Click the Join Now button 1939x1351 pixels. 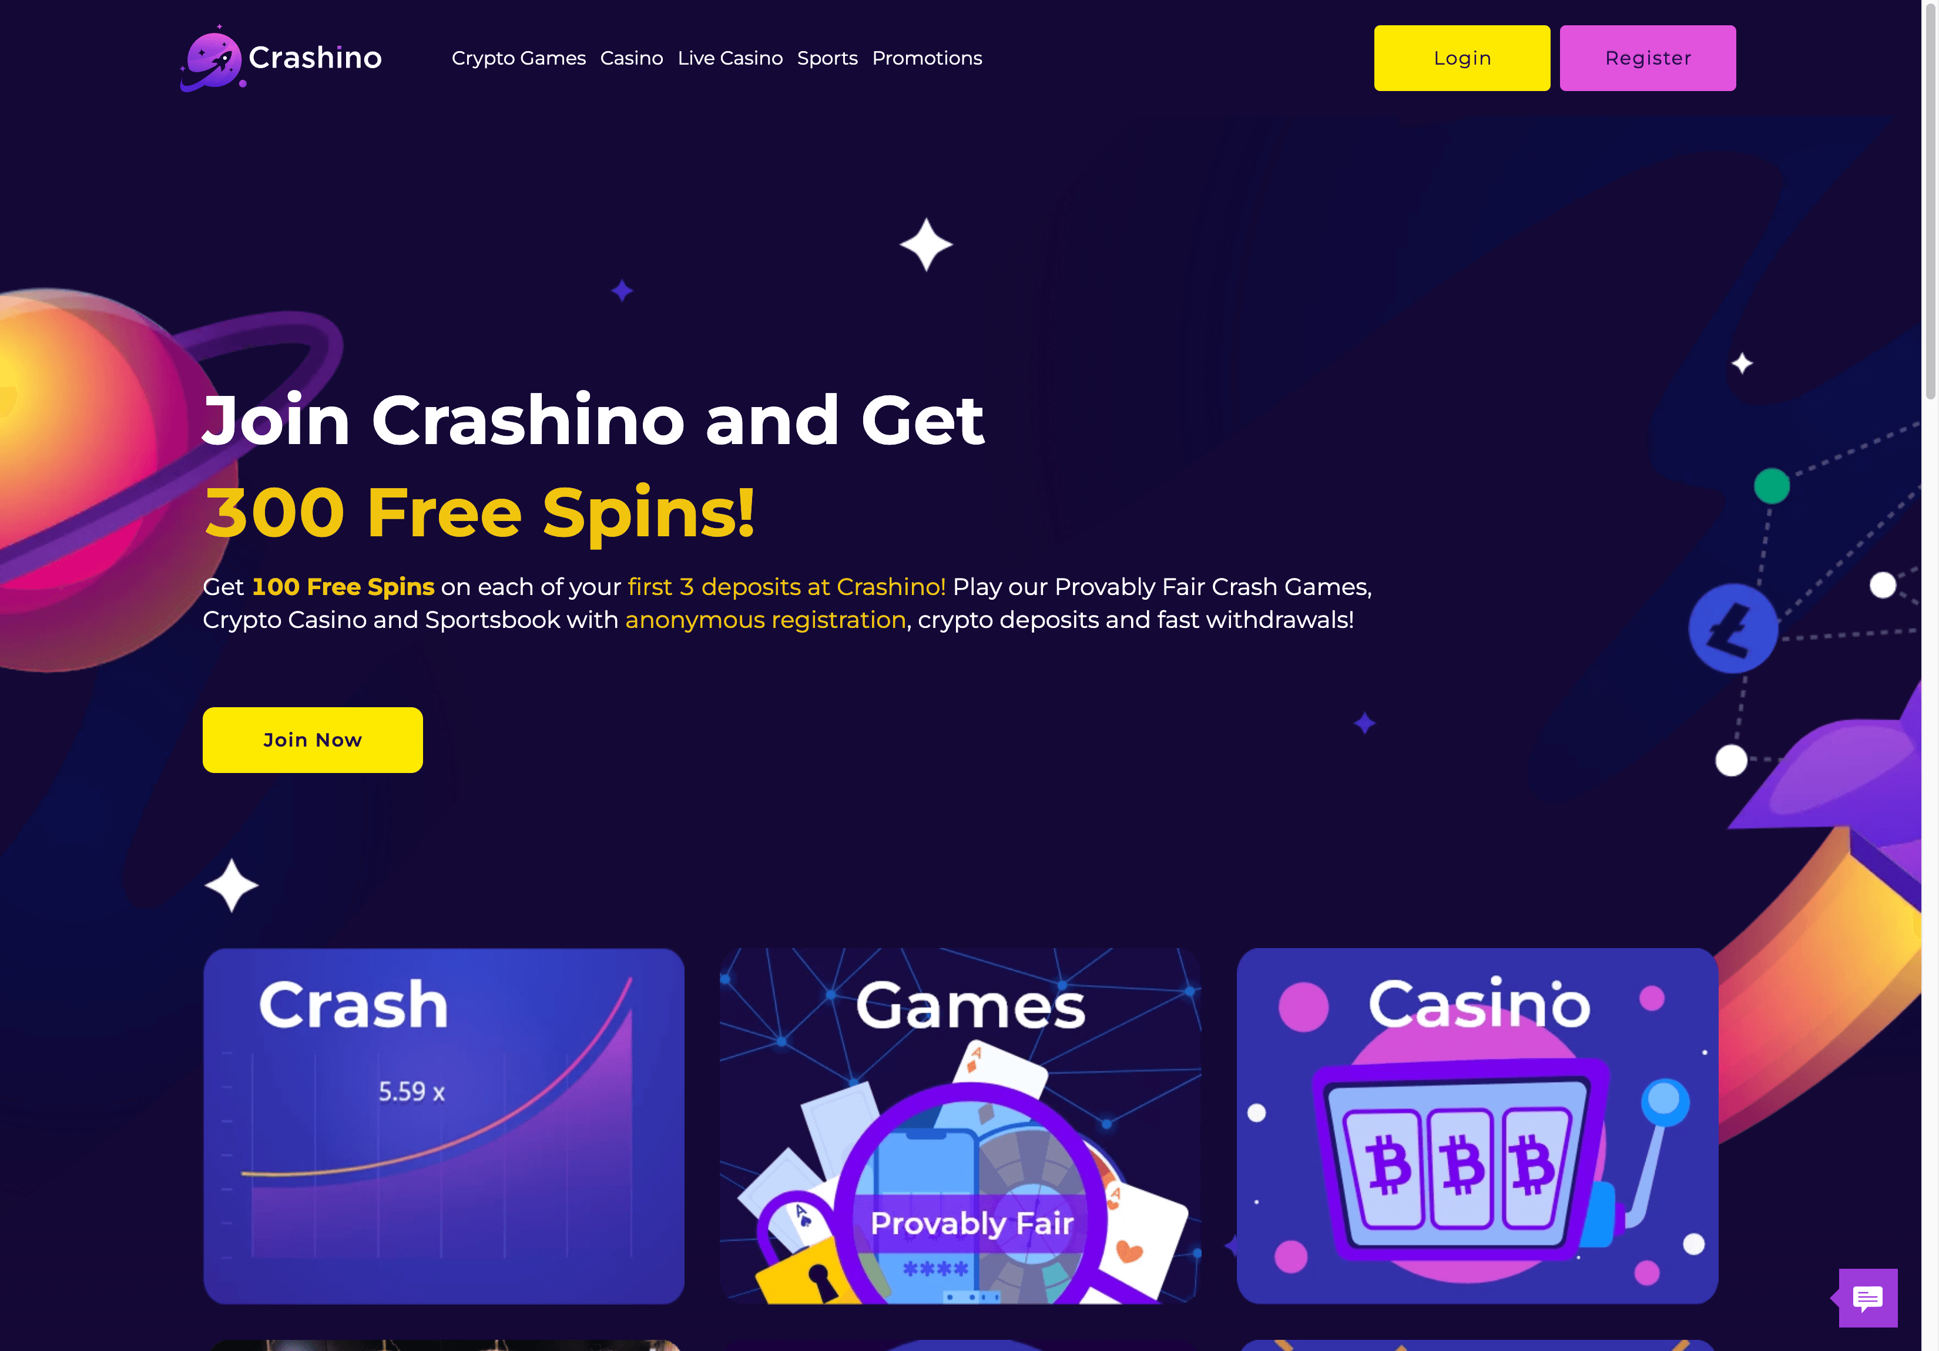pyautogui.click(x=313, y=740)
